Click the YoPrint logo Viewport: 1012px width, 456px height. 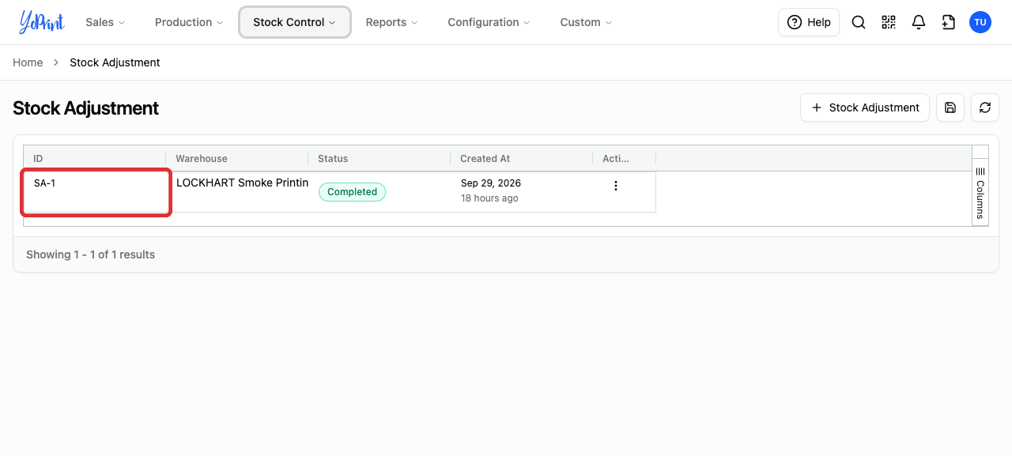(42, 22)
